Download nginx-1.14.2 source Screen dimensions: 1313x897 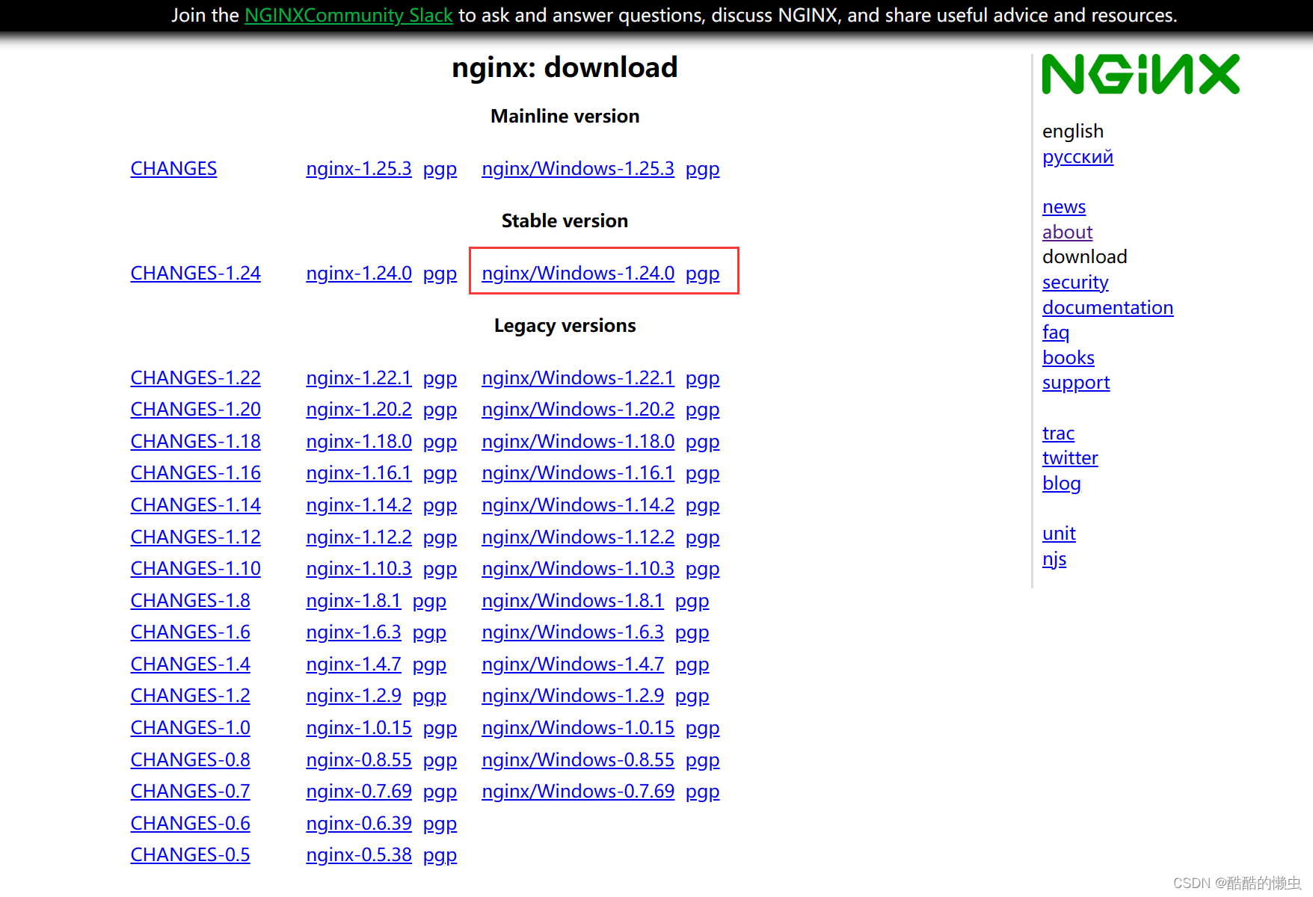point(359,505)
